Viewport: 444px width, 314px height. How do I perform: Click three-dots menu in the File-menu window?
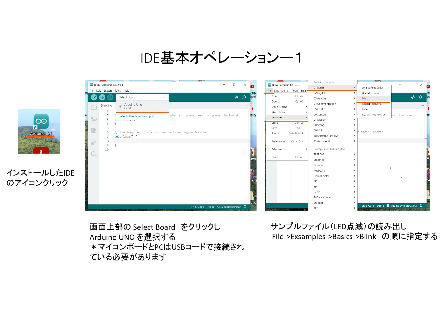422,105
